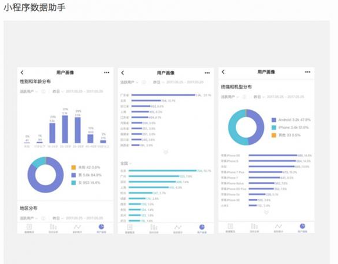Expand the device model list with the down chevron

pyautogui.click(x=266, y=212)
